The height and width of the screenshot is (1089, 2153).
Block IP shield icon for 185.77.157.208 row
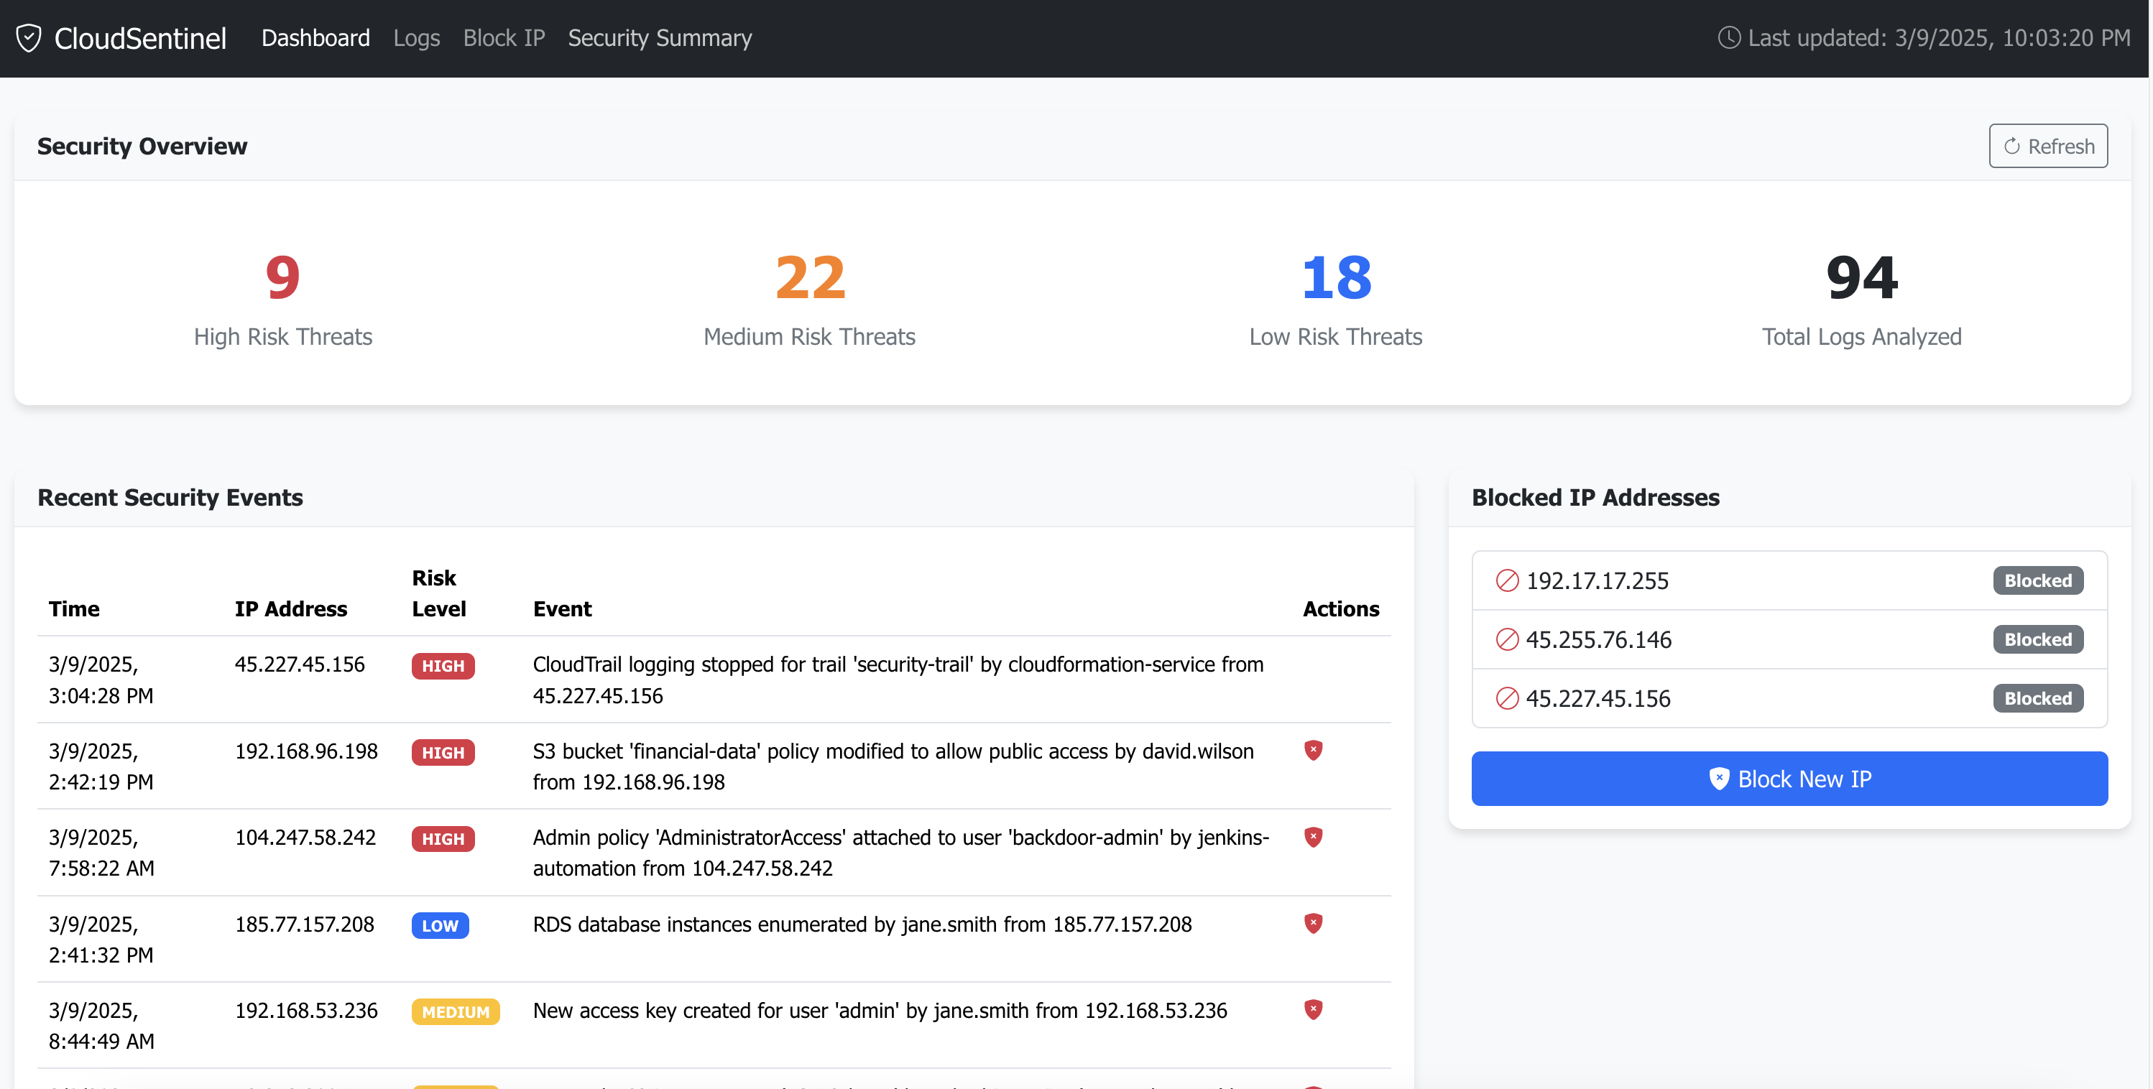[x=1312, y=922]
